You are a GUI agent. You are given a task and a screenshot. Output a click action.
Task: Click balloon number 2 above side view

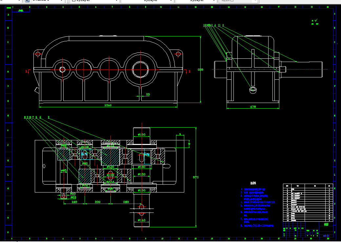[223, 25]
